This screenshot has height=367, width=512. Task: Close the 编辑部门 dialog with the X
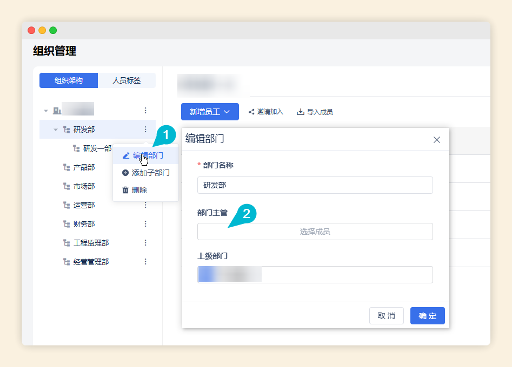(437, 140)
